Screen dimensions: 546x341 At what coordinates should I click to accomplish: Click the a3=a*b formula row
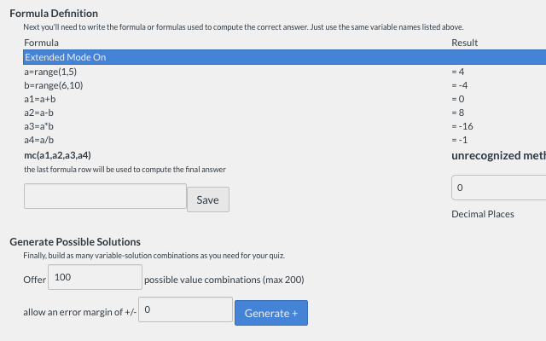(x=39, y=126)
